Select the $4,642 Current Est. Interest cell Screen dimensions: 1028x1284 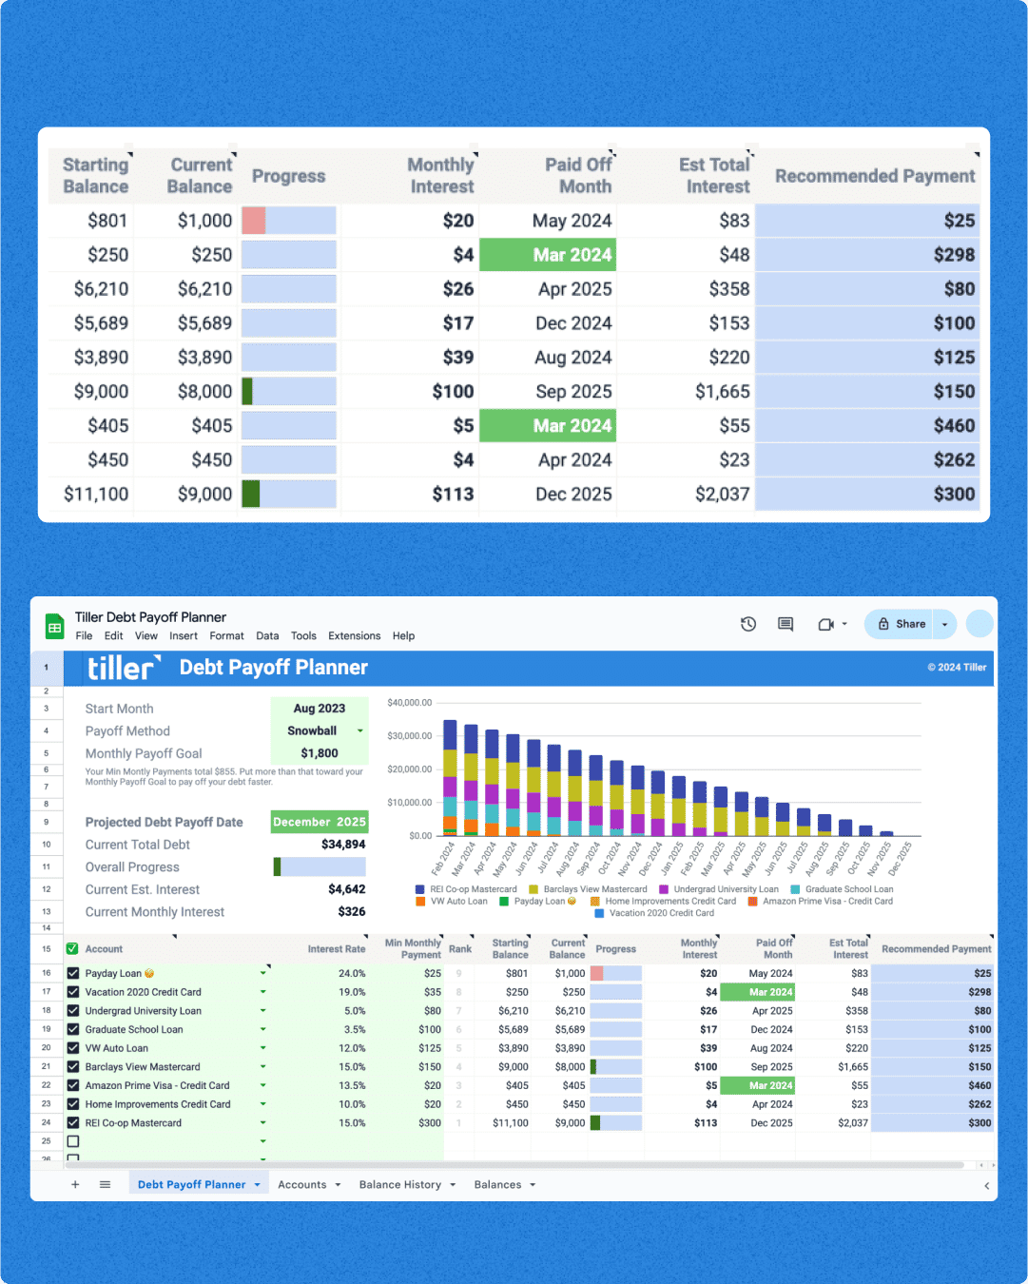tap(320, 889)
